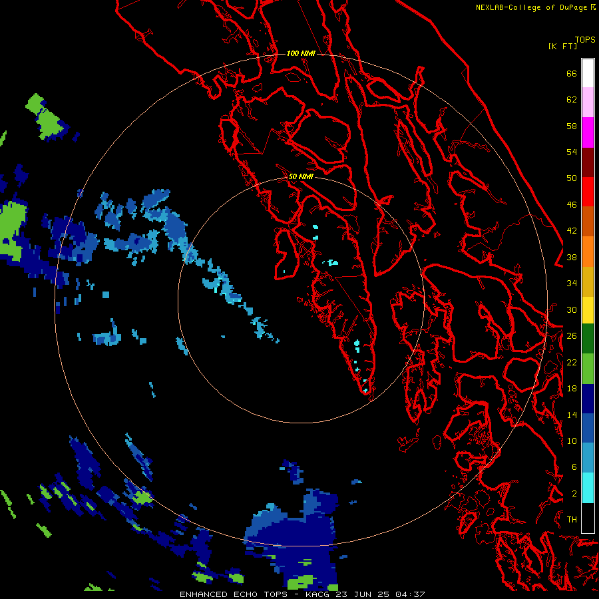Click the TH threshold legend label
599x599 pixels.
pyautogui.click(x=572, y=520)
